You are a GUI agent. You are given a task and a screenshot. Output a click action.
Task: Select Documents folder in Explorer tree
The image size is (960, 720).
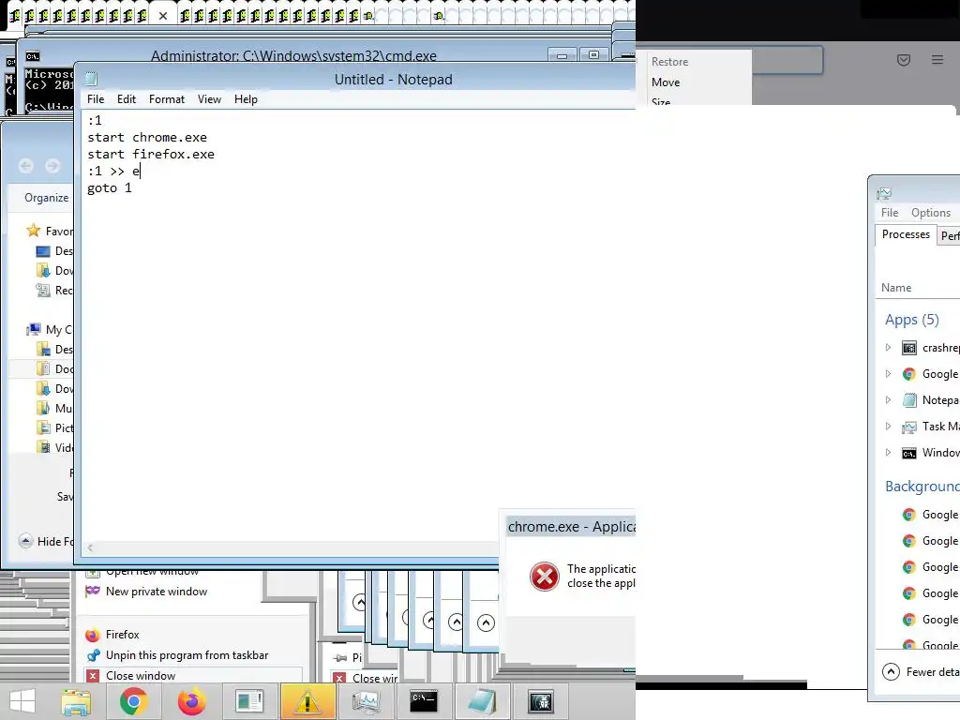54,368
